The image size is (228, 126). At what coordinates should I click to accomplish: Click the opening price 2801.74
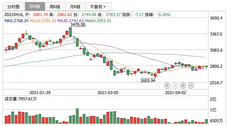pyautogui.click(x=41, y=15)
